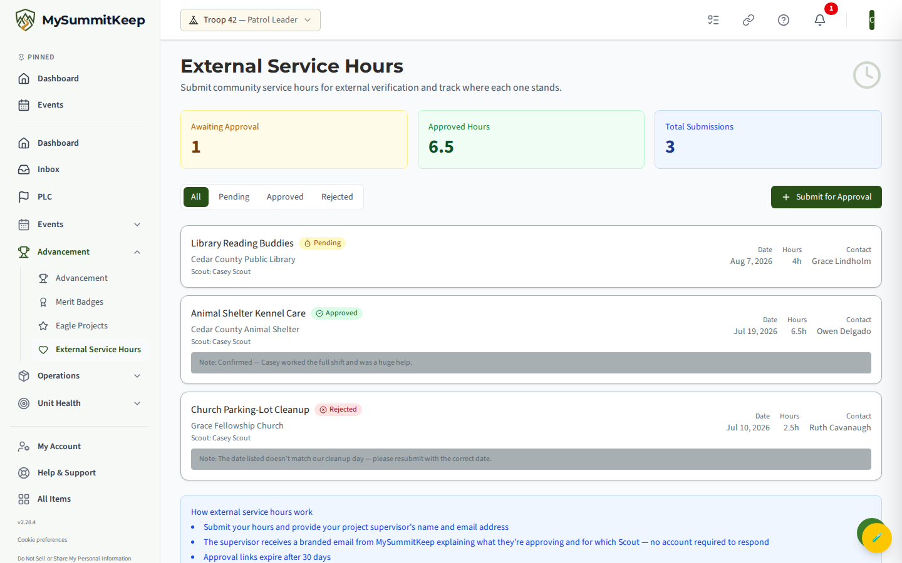Viewport: 902px width, 563px height.
Task: Click the Approved Hours summary card
Action: [x=531, y=139]
